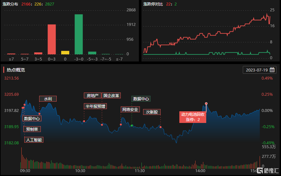Click the green -5~-3 distribution bar
Screen dimensions: 281x176
tap(92, 53)
